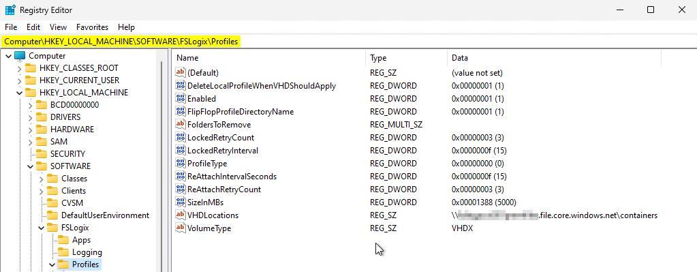
Task: Select HKEY_LOCAL_MACHINE folder icon
Action: coord(31,93)
